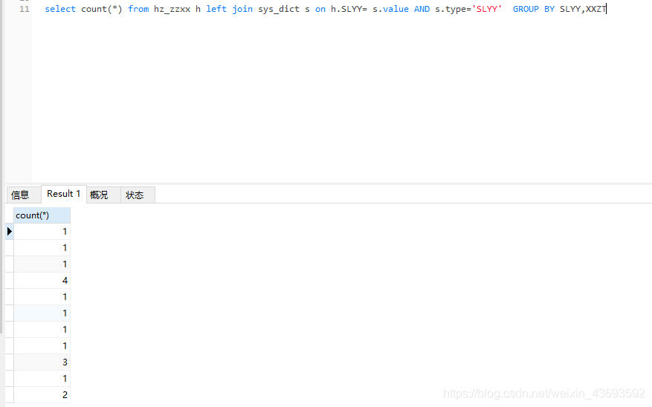Screen dimensions: 652x407
Task: Click s.value in the join condition
Action: tap(390, 9)
